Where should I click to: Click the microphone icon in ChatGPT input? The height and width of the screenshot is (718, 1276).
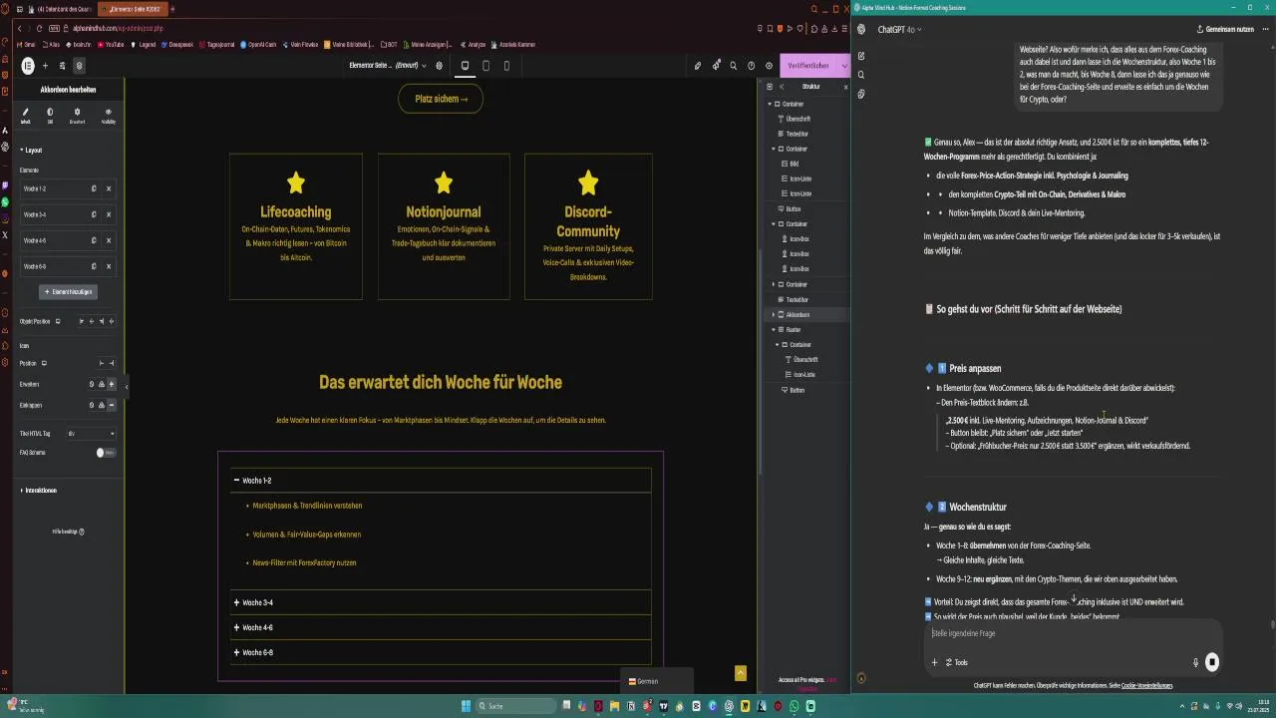pyautogui.click(x=1195, y=662)
